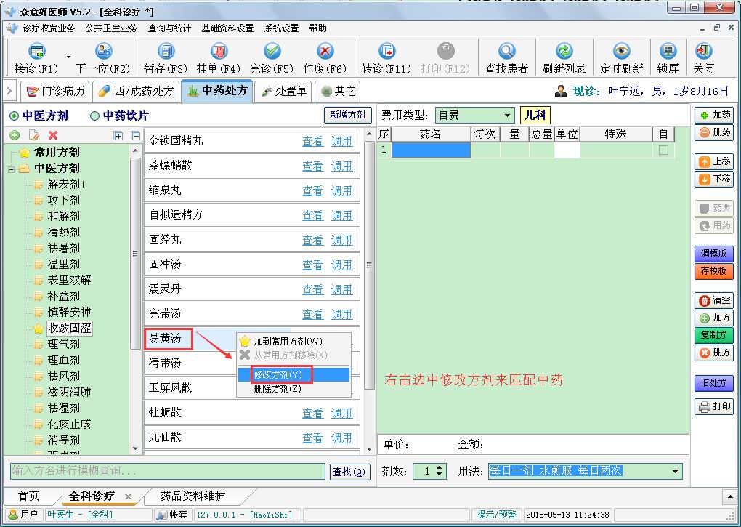Click the expand-all plus icon above tree
The width and height of the screenshot is (741, 527).
118,136
